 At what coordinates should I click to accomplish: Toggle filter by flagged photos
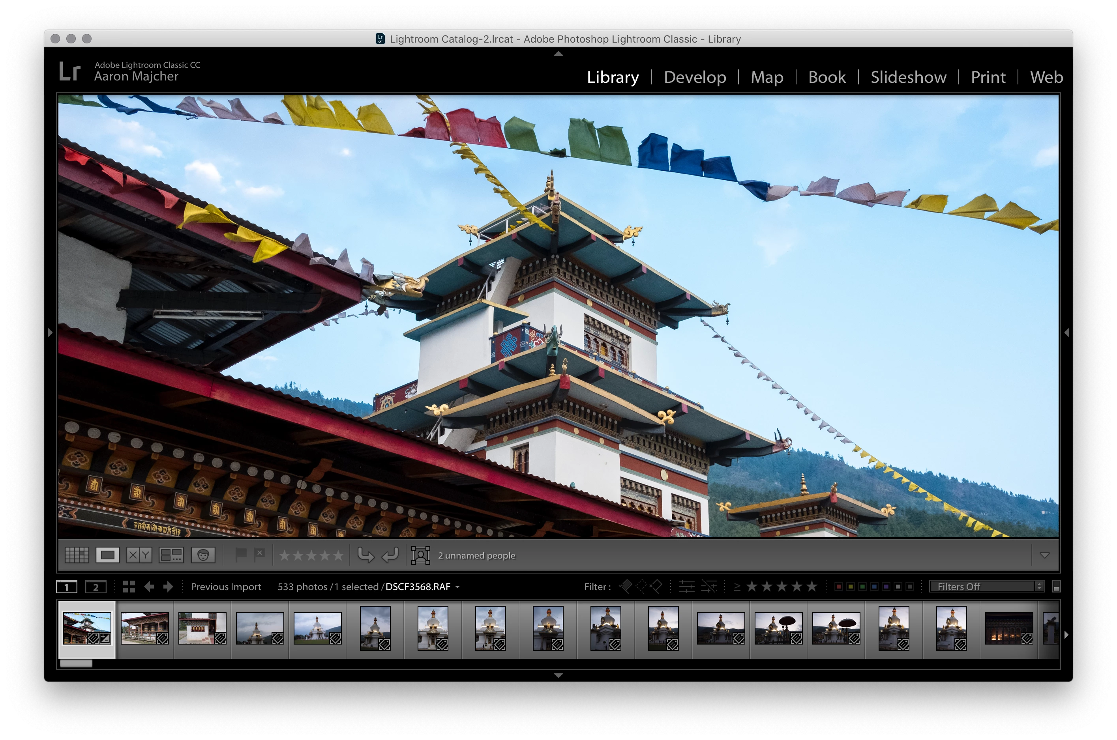626,587
